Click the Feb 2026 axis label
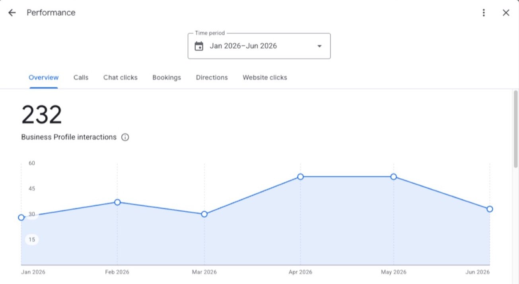Image resolution: width=519 pixels, height=284 pixels. click(x=117, y=272)
